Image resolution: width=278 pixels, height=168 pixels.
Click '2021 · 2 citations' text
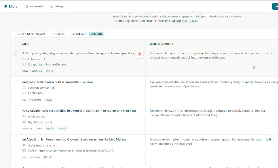point(32,100)
